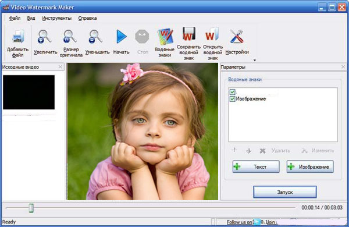Add an image watermark via Изображение button
Screen dimensions: 349x227
(x=310, y=166)
